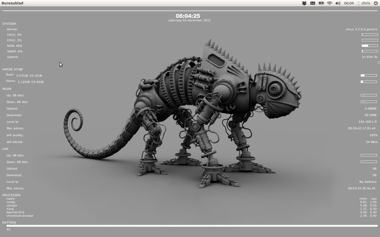380x237 pixels.
Task: Click the Root disk usage bar
Action: (369, 75)
